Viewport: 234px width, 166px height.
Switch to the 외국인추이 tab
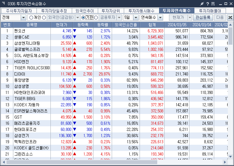pos(85,11)
